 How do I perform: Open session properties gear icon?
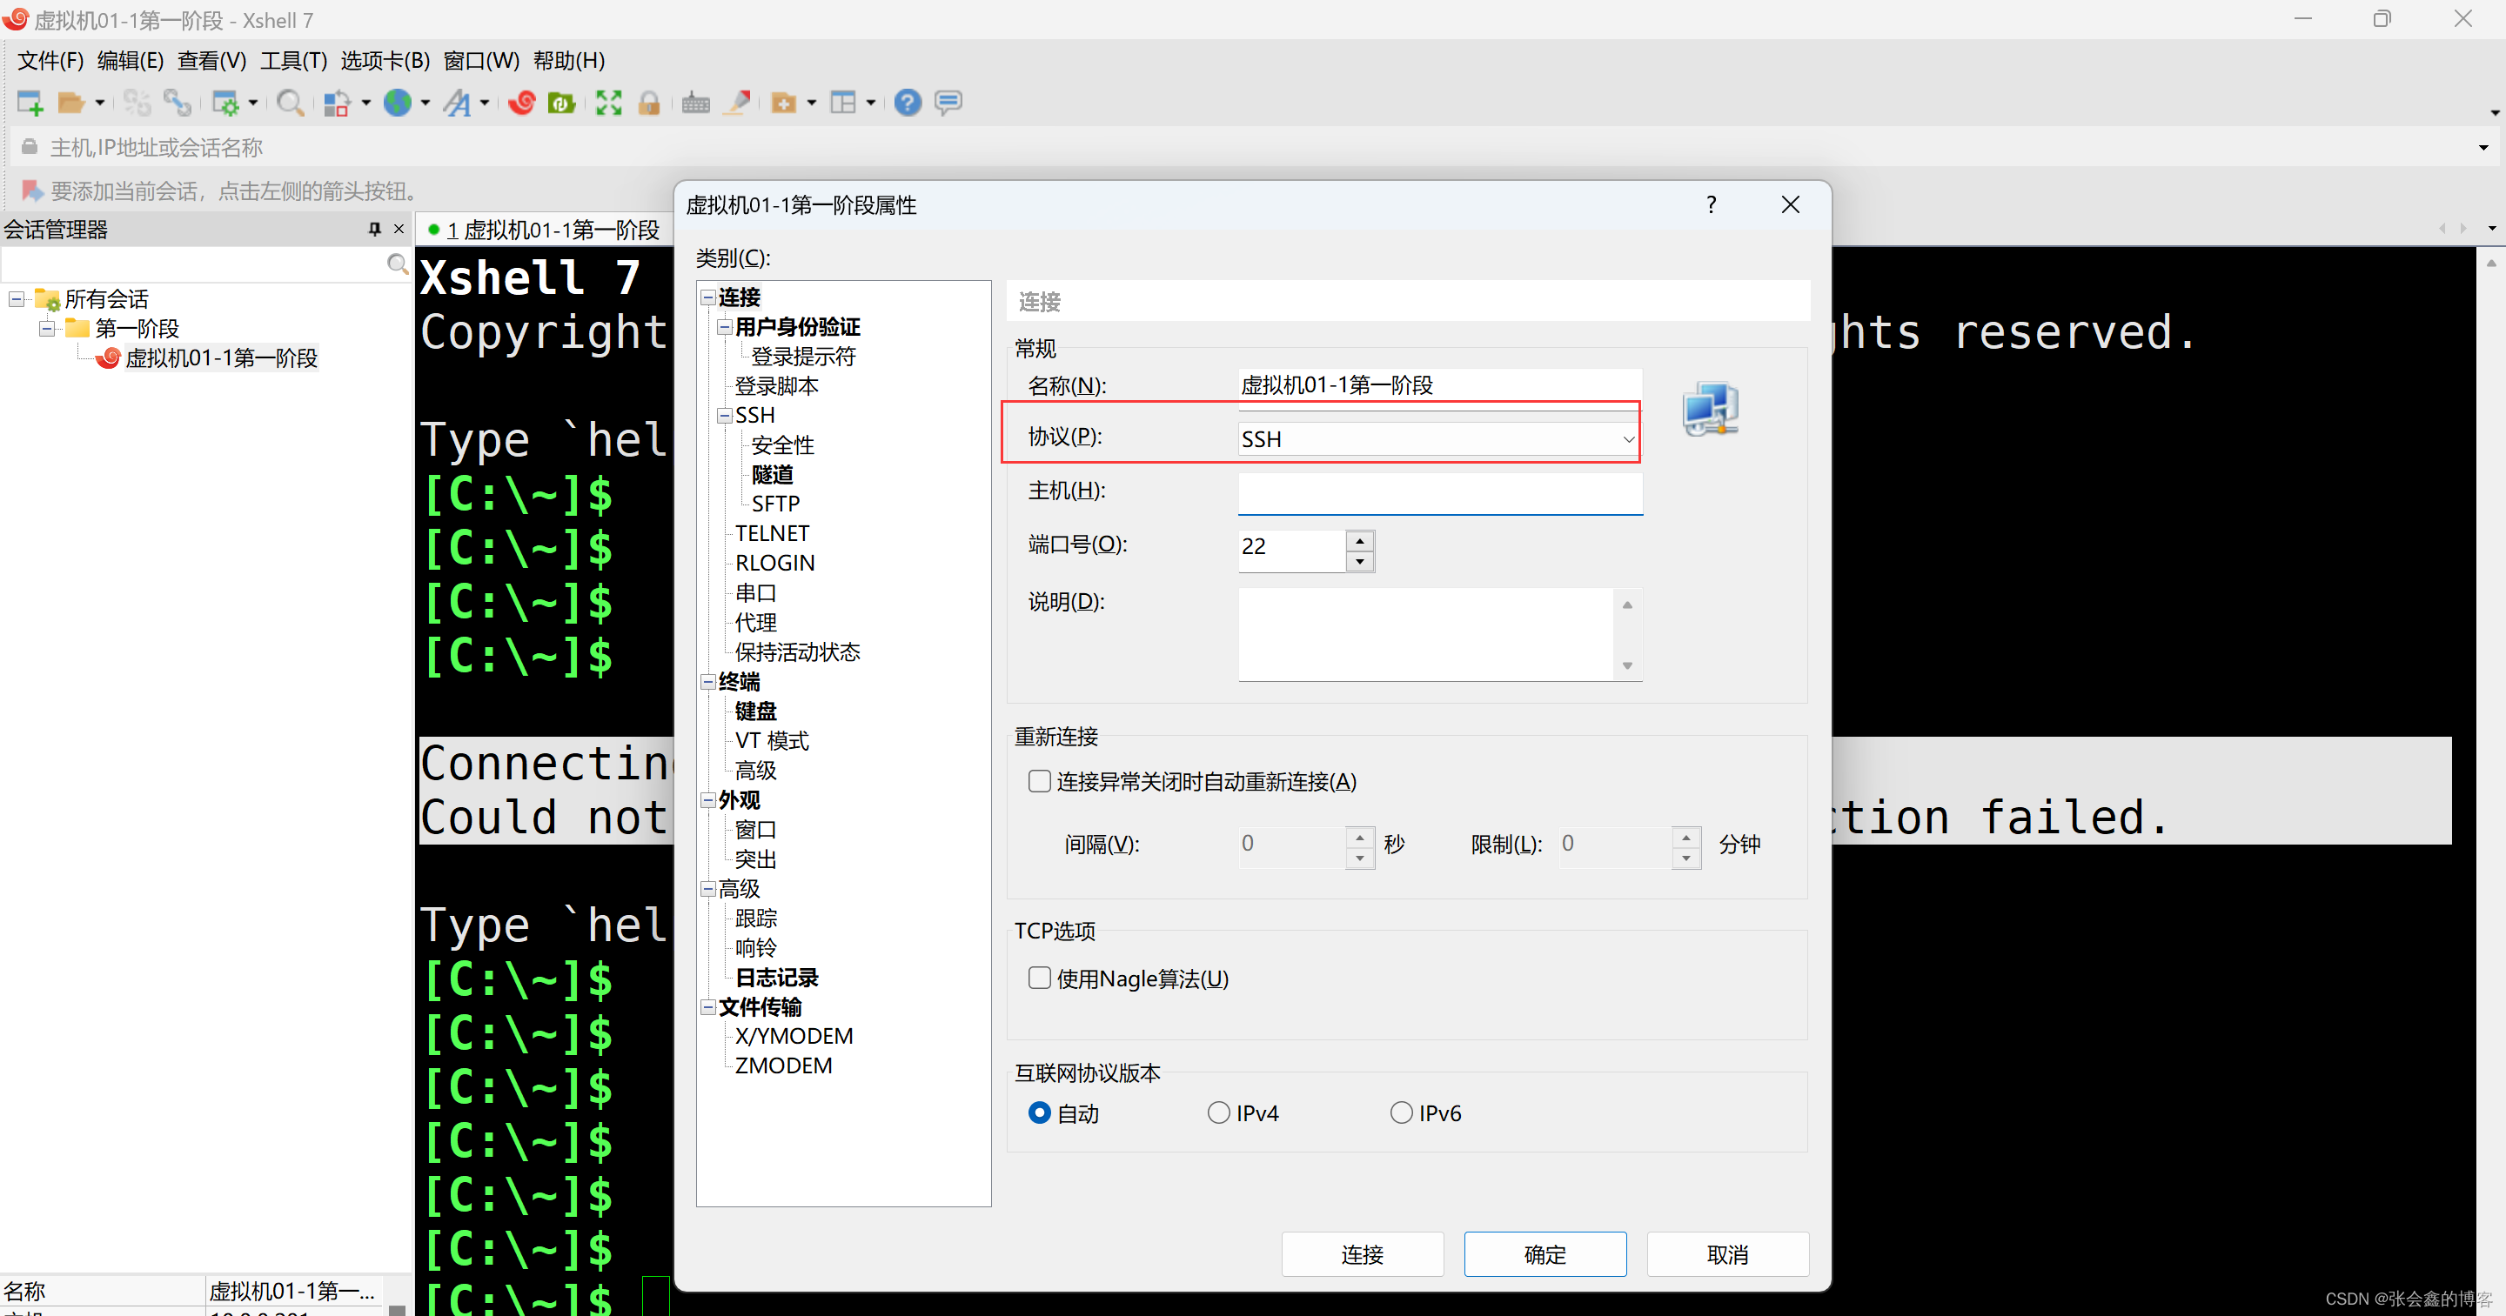pos(225,102)
